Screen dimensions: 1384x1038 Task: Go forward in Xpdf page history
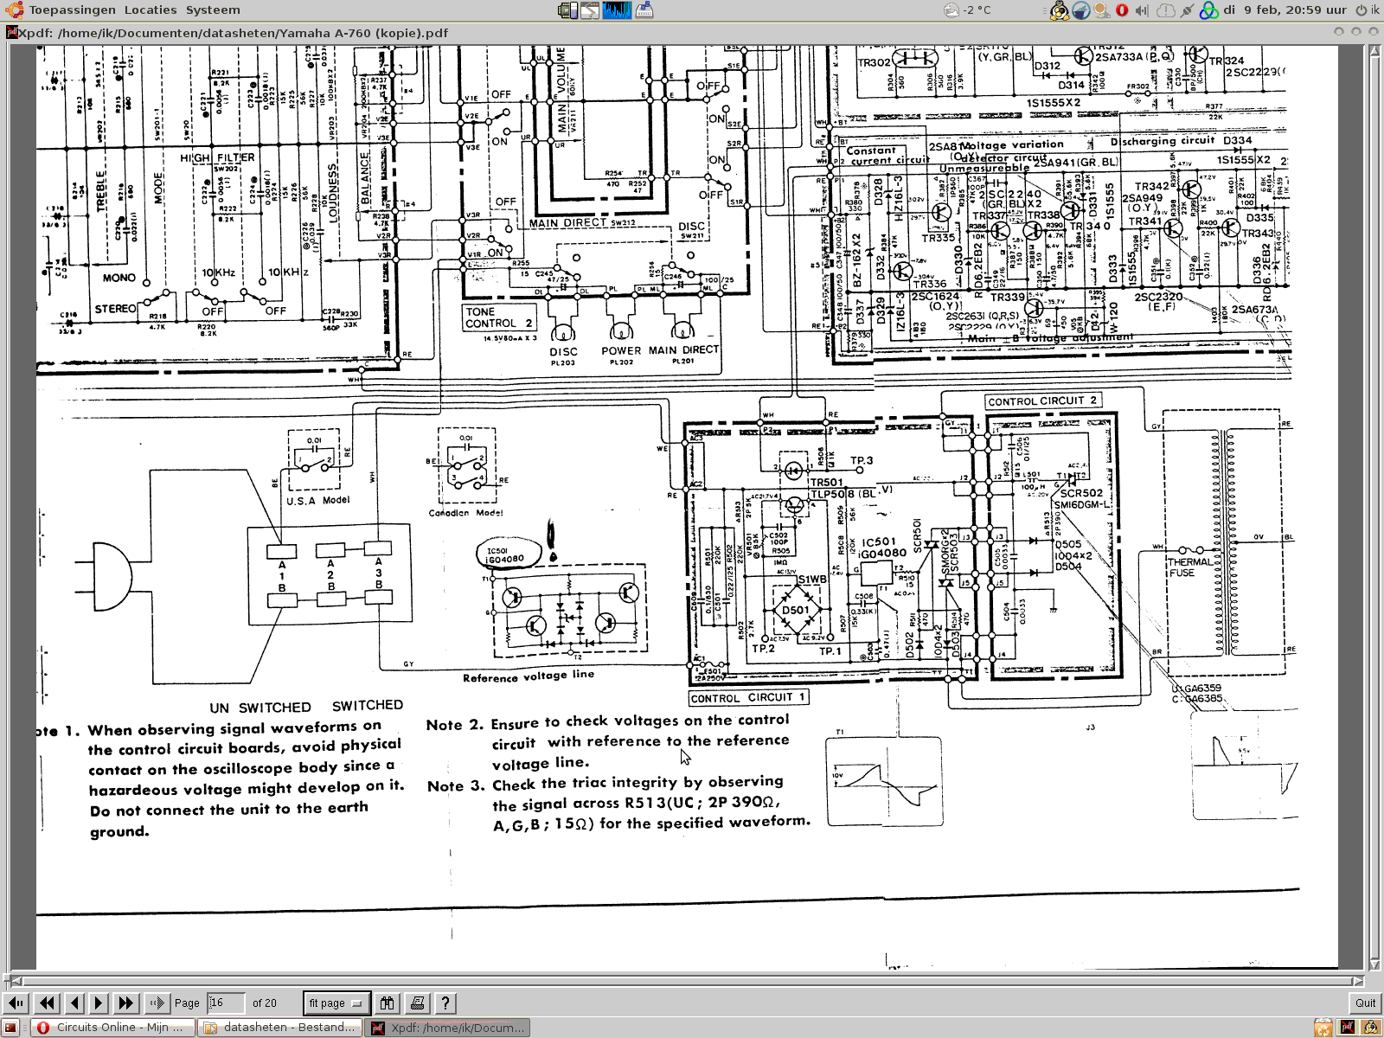(157, 1003)
